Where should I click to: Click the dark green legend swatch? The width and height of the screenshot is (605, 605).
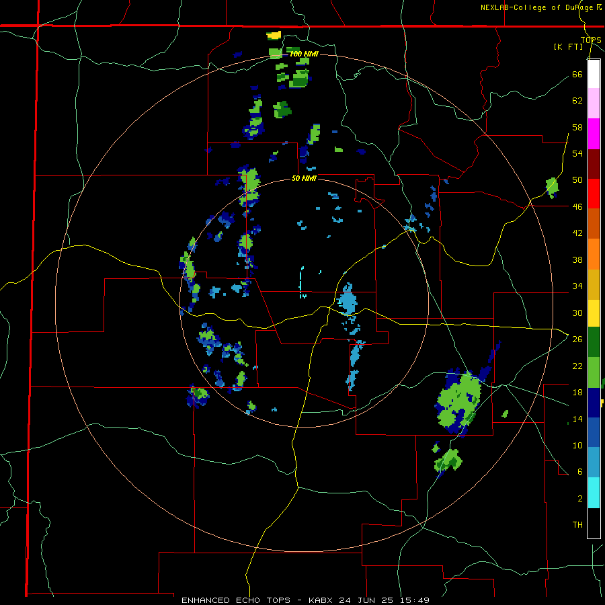pos(594,342)
